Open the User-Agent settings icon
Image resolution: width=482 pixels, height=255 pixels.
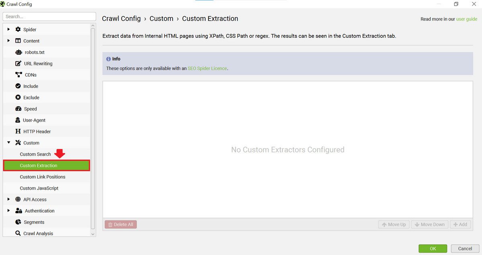pos(17,120)
